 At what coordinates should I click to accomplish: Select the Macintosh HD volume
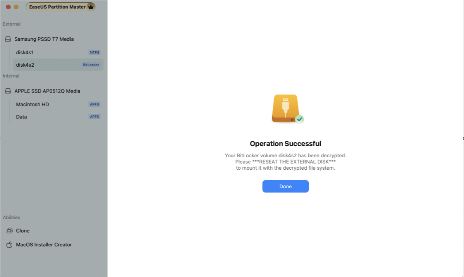click(x=58, y=105)
